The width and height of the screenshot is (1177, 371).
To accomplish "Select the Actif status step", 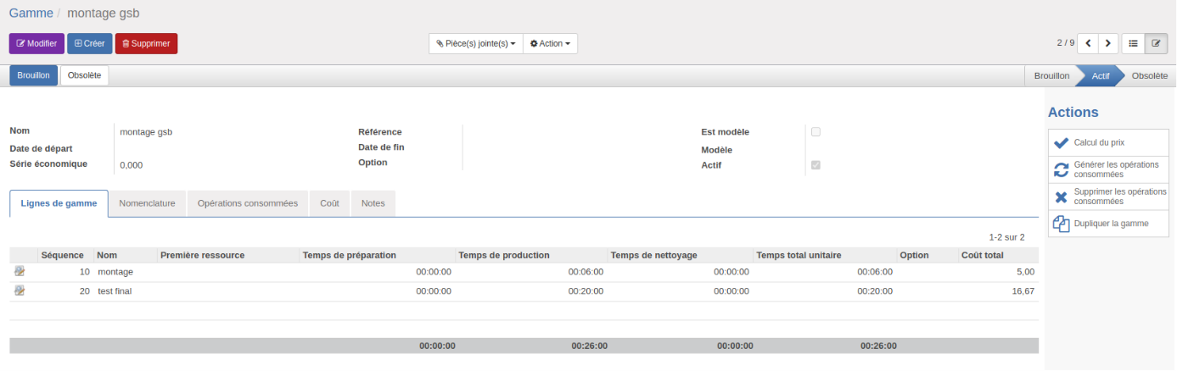I will tap(1101, 75).
